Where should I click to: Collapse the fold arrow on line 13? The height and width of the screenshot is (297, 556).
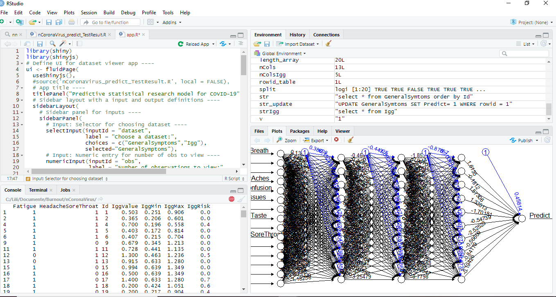pos(21,125)
